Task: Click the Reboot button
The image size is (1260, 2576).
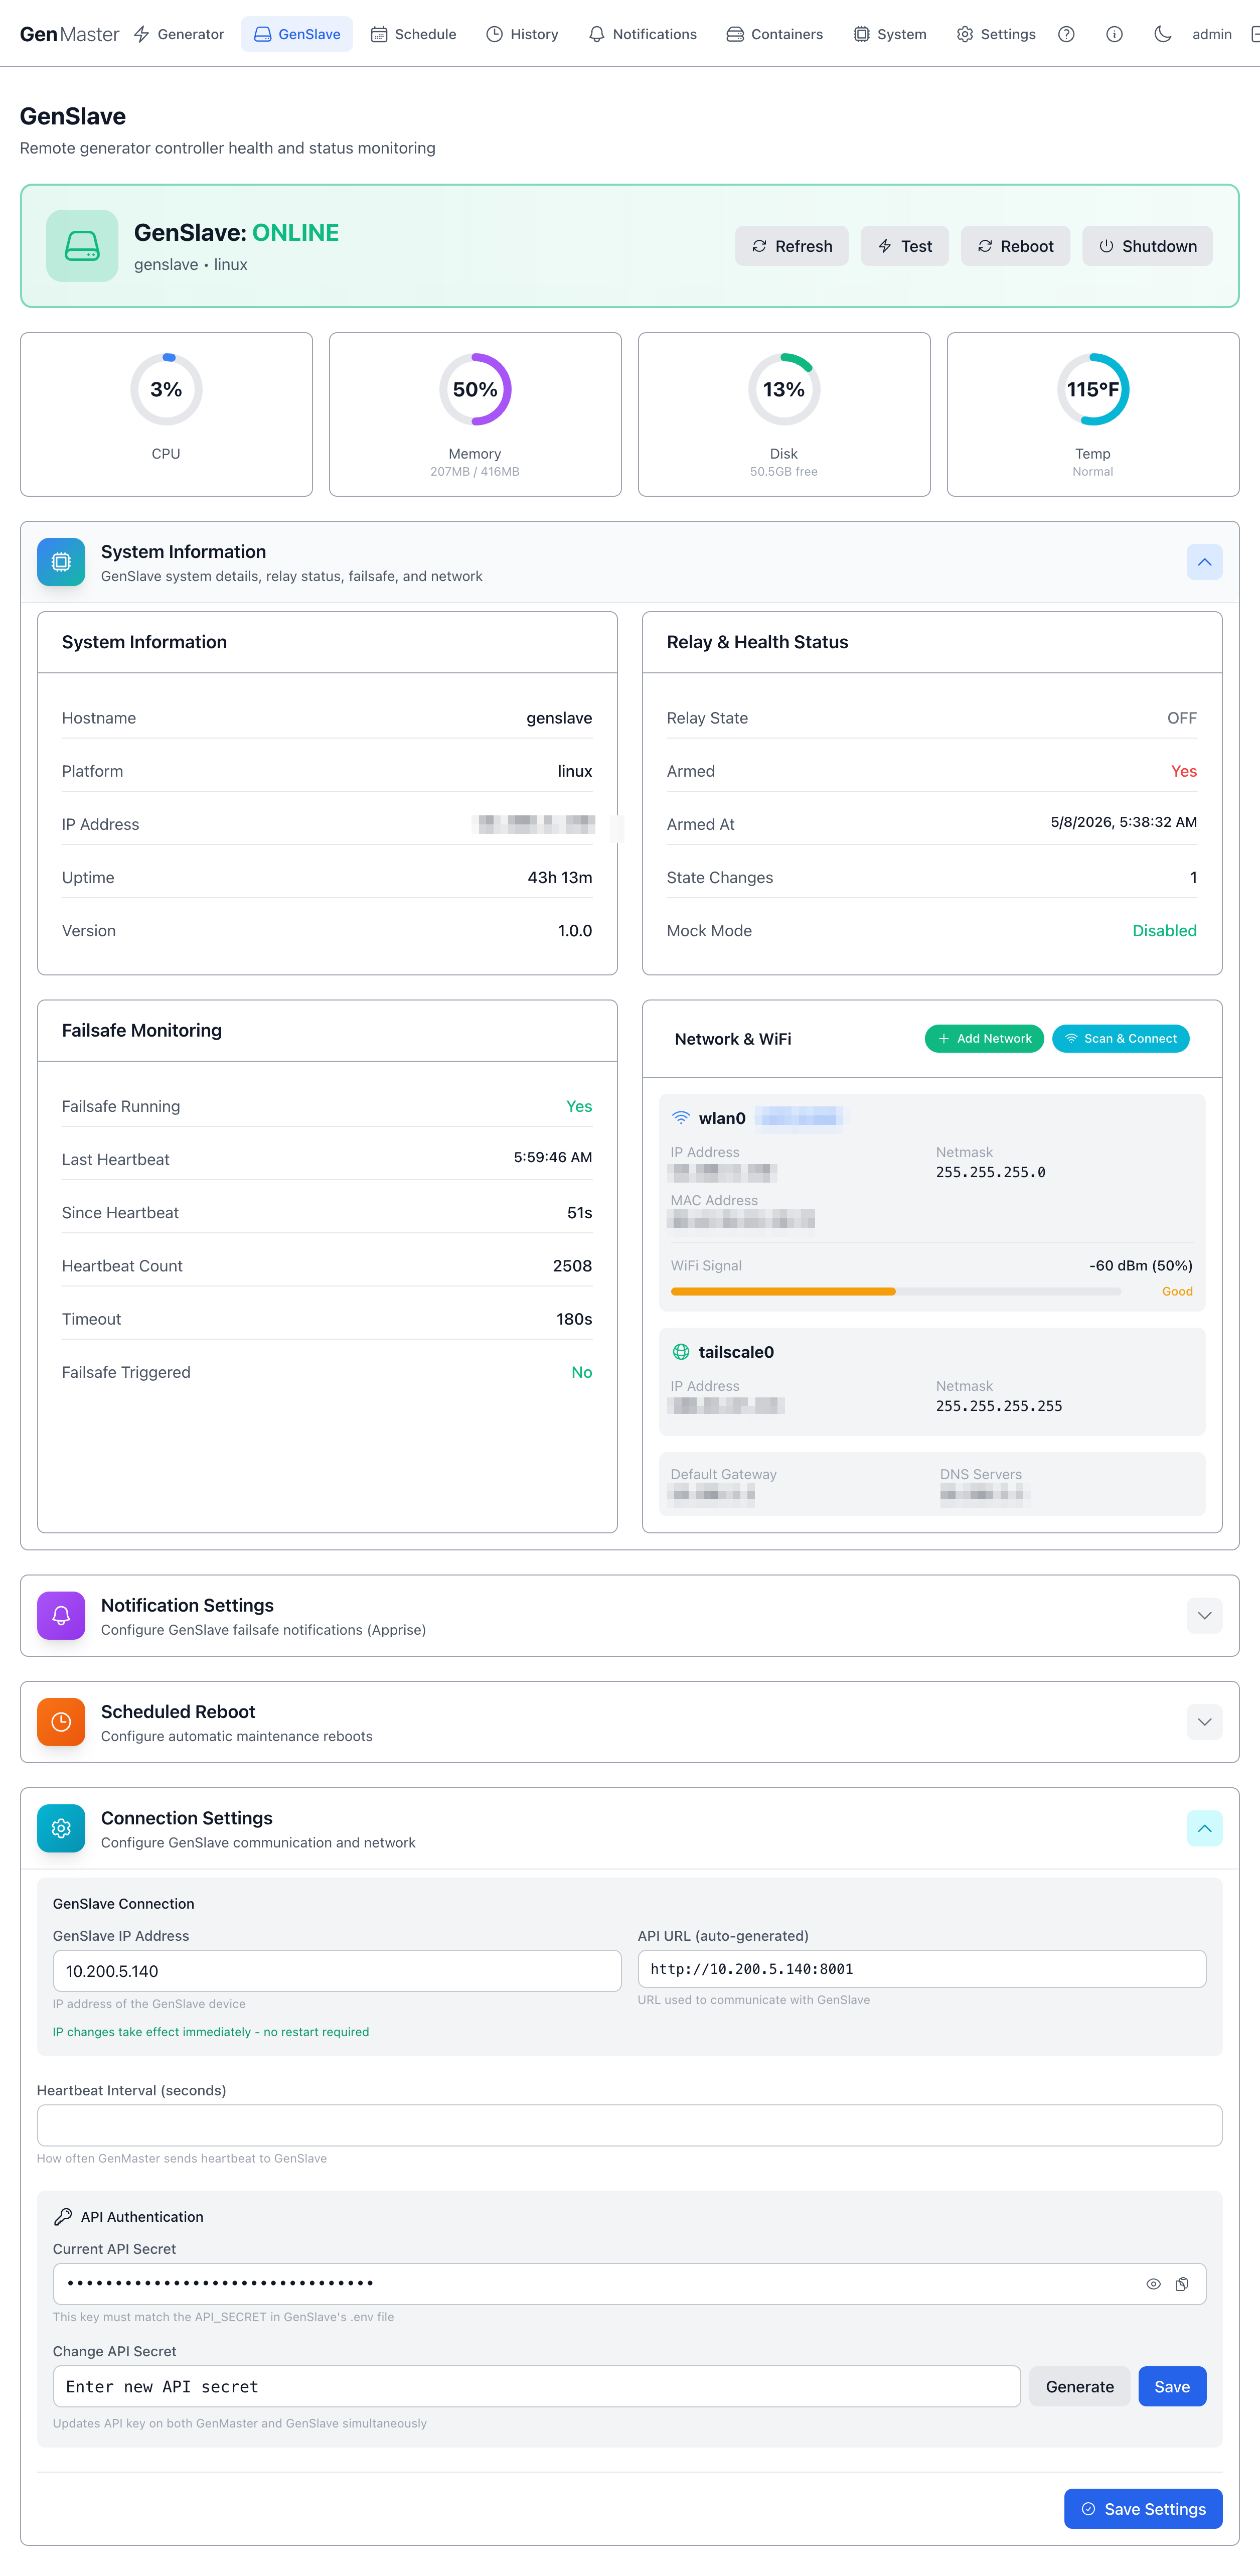Action: (x=1015, y=246)
